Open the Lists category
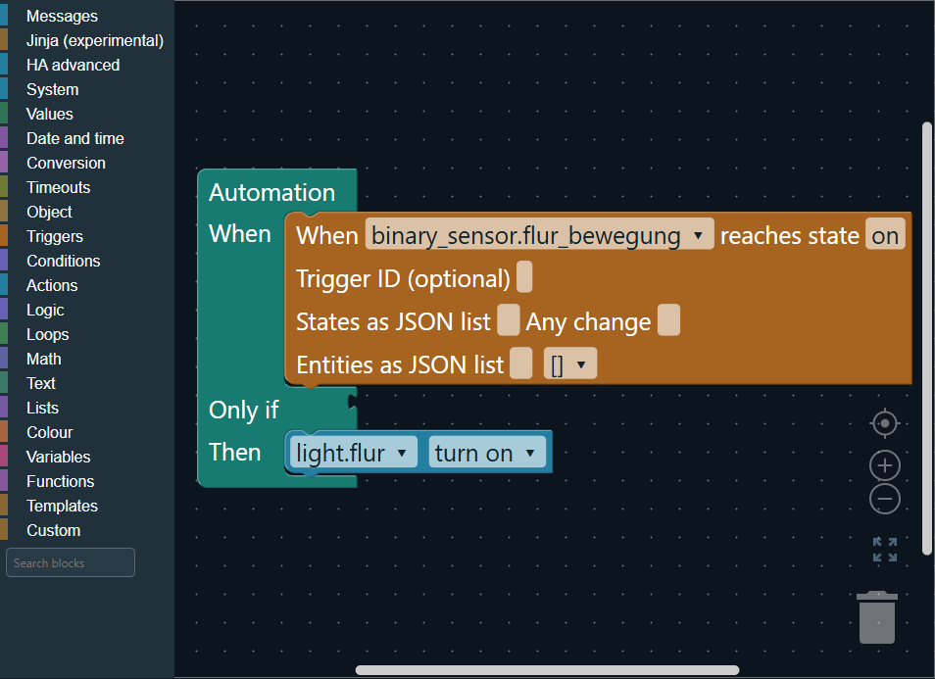The height and width of the screenshot is (679, 935). [87, 408]
